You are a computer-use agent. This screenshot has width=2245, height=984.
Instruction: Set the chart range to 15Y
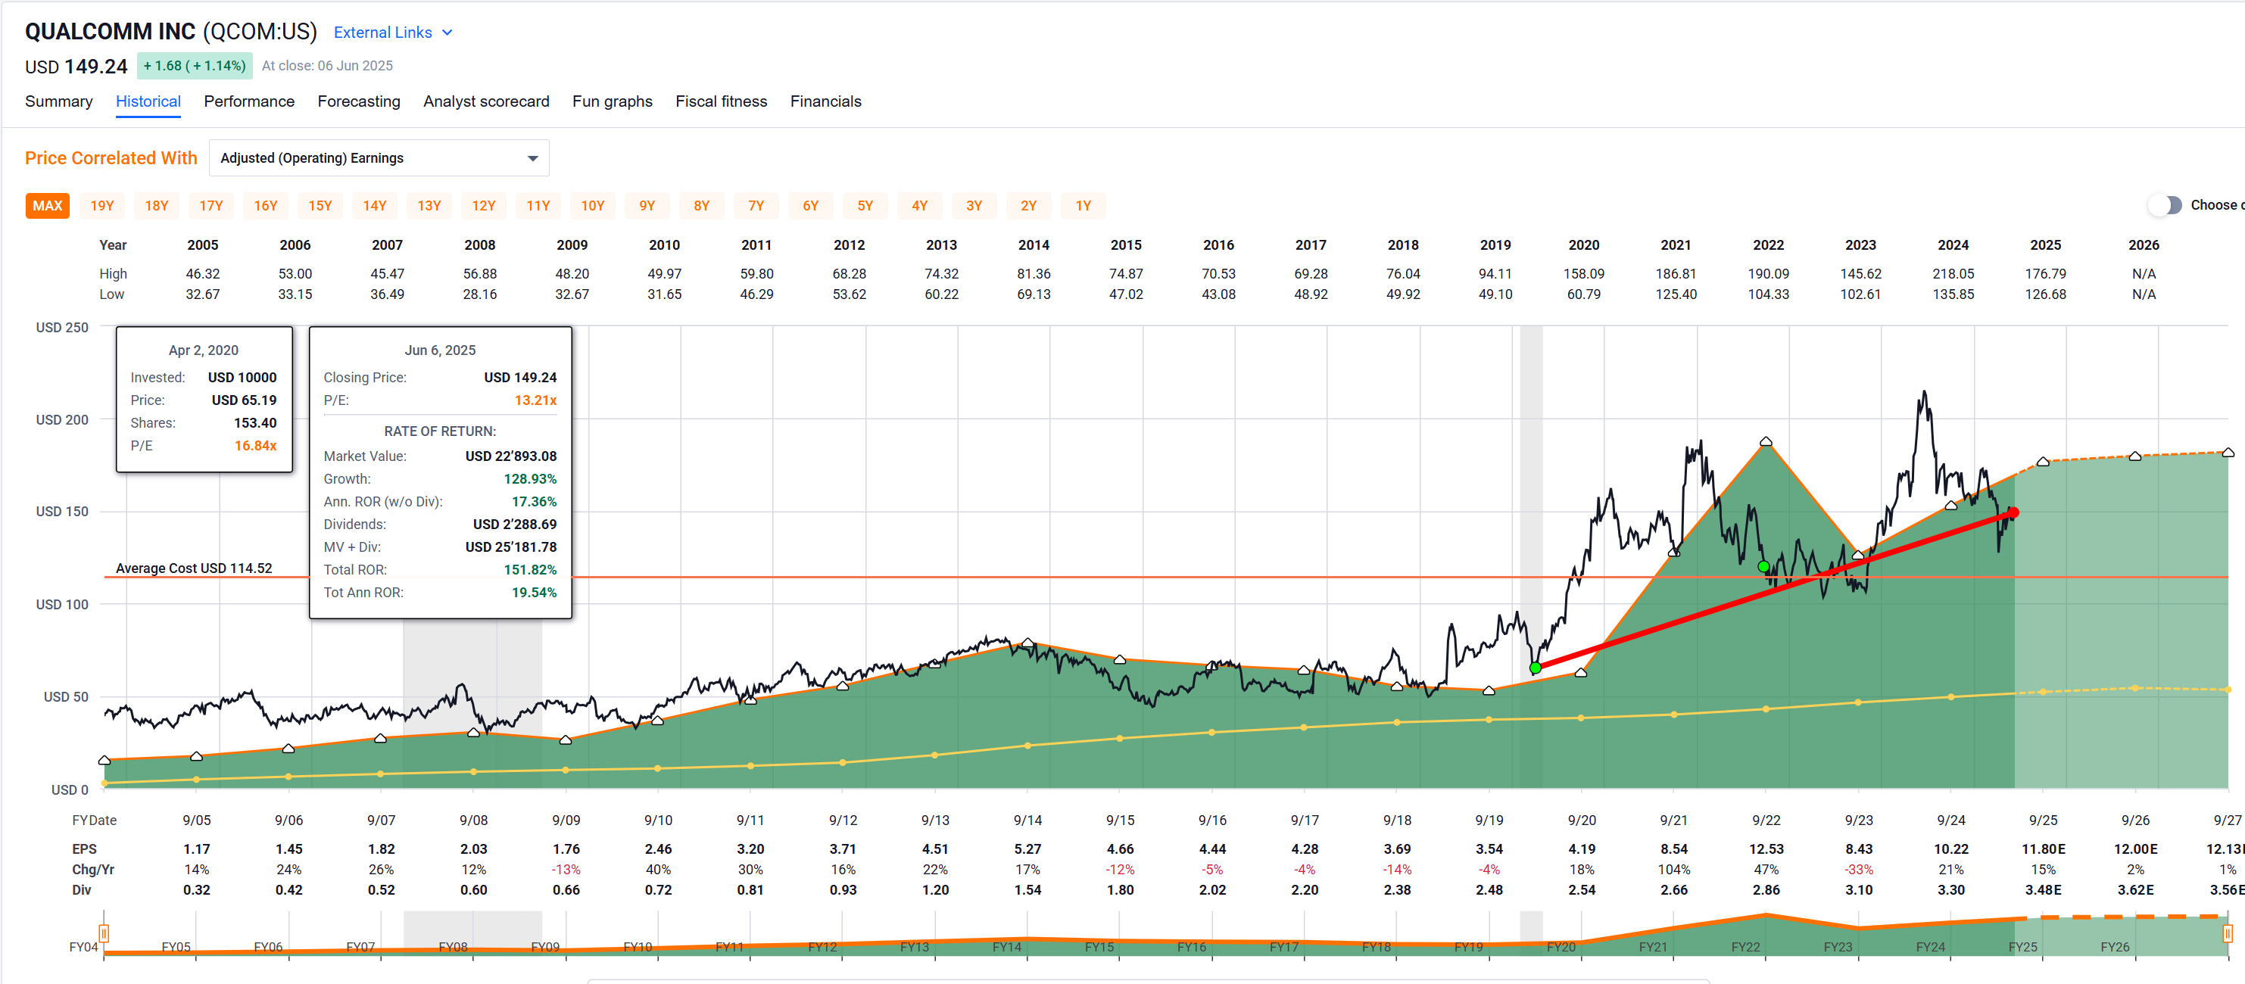320,206
